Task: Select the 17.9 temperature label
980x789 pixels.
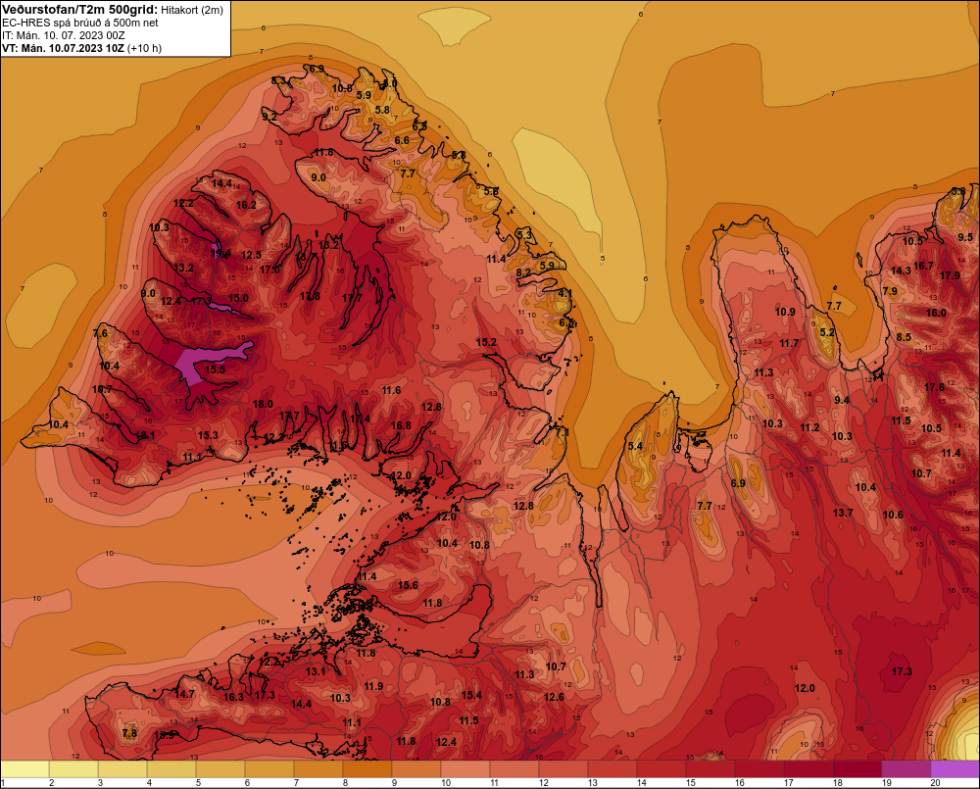Action: (950, 275)
